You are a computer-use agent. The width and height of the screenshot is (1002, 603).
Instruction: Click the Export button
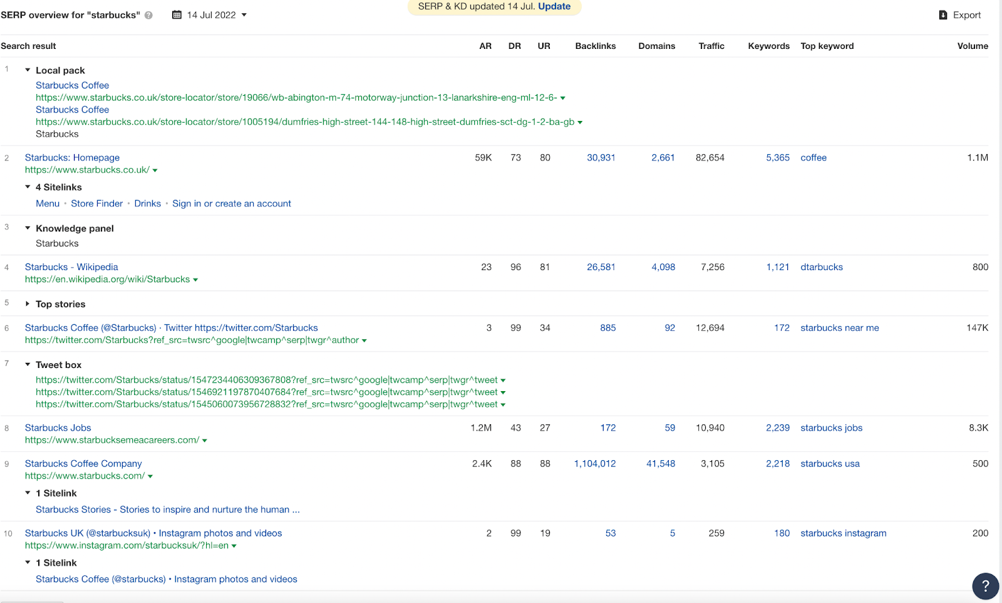(x=966, y=15)
